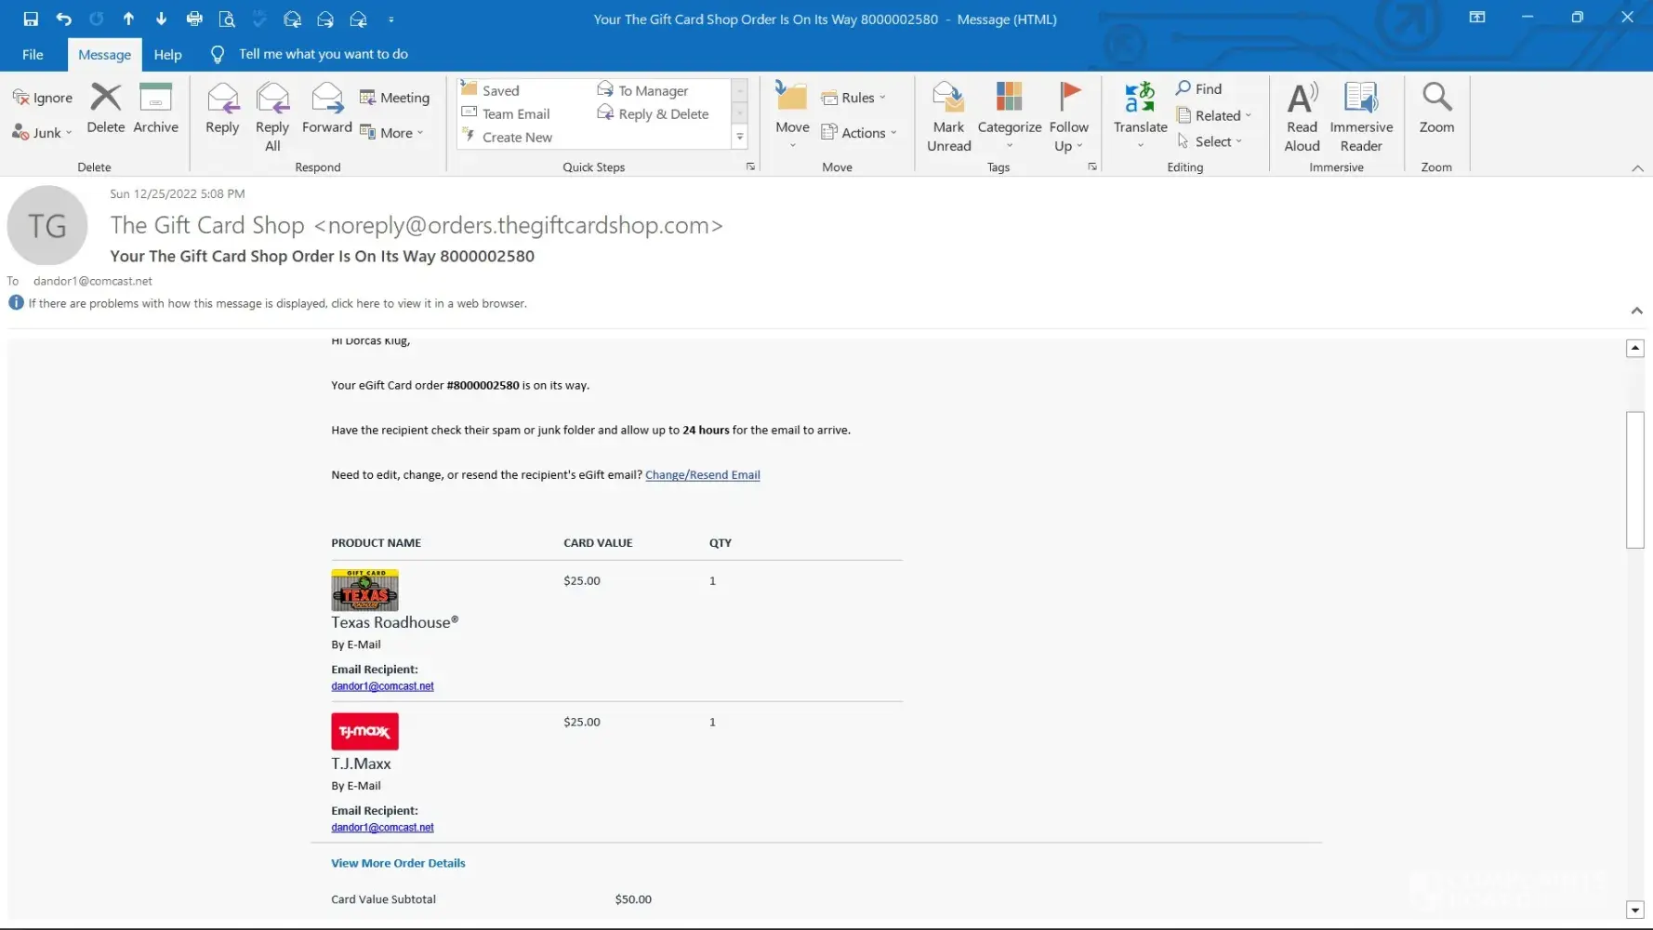This screenshot has height=930, width=1653.
Task: Switch to the Help tab
Action: [167, 55]
